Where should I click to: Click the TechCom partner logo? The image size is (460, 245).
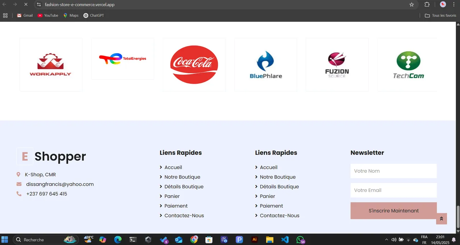(408, 65)
